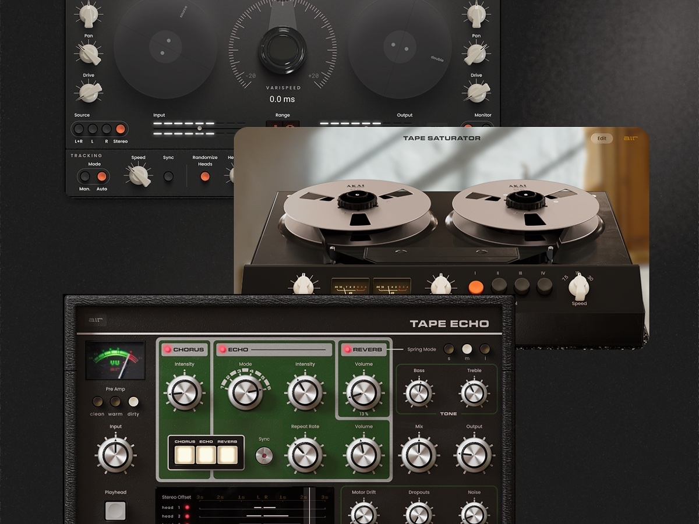Image resolution: width=699 pixels, height=524 pixels.
Task: Choose the dirty Pre Amp setting
Action: click(133, 402)
